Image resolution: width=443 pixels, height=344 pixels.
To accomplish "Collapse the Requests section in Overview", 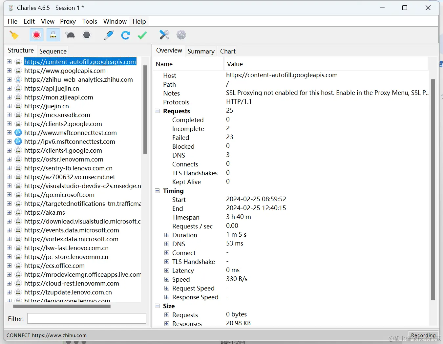I will [157, 111].
